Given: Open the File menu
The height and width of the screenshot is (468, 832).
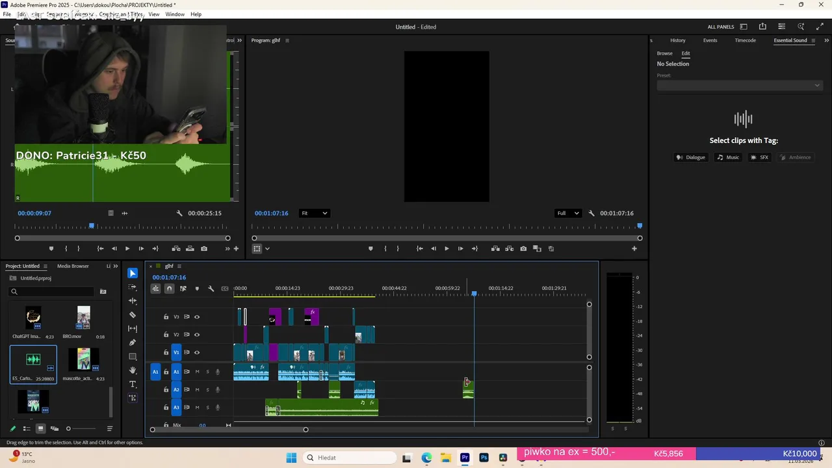Looking at the screenshot, I should (6, 14).
